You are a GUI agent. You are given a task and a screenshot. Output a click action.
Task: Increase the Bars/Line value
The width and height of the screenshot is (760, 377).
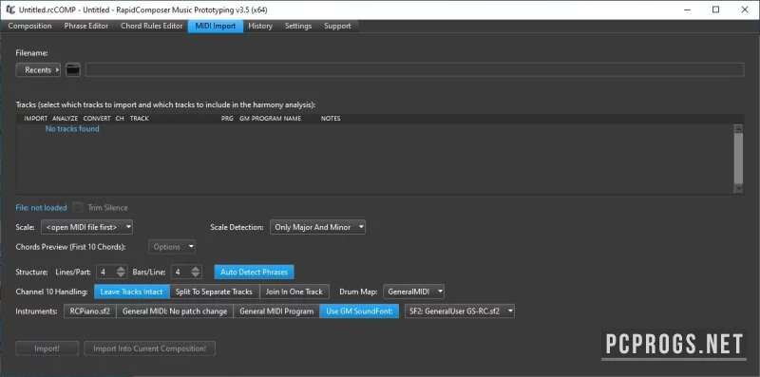[196, 269]
